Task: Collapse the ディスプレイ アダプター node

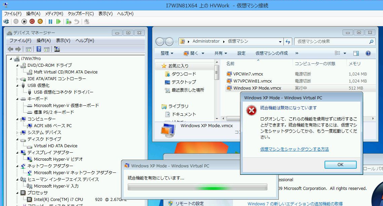Action: pos(17,153)
